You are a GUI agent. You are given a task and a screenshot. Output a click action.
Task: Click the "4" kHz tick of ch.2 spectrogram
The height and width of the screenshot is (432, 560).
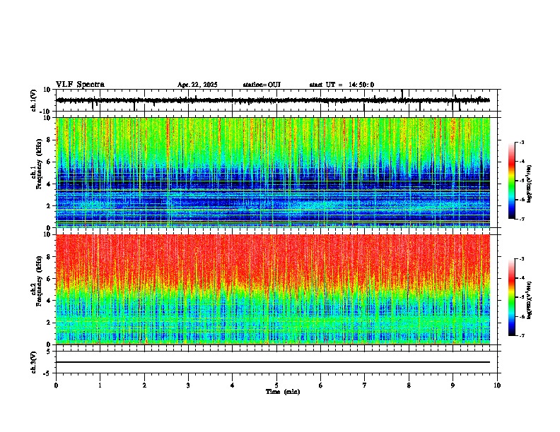[x=49, y=301]
